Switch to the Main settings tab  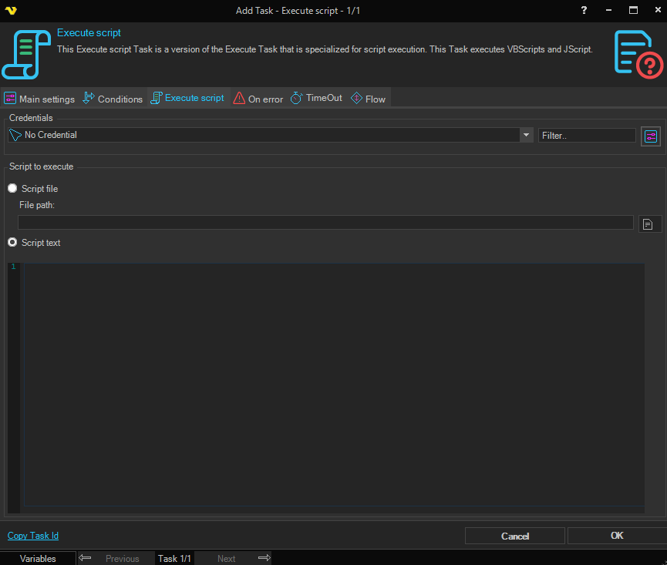click(x=39, y=99)
